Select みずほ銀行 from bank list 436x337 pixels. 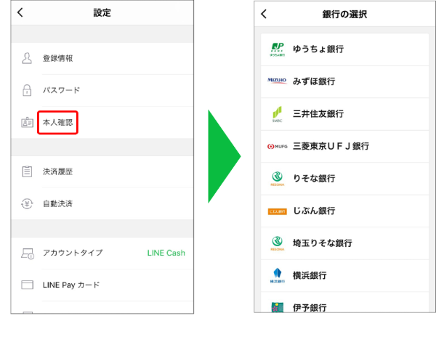click(344, 81)
